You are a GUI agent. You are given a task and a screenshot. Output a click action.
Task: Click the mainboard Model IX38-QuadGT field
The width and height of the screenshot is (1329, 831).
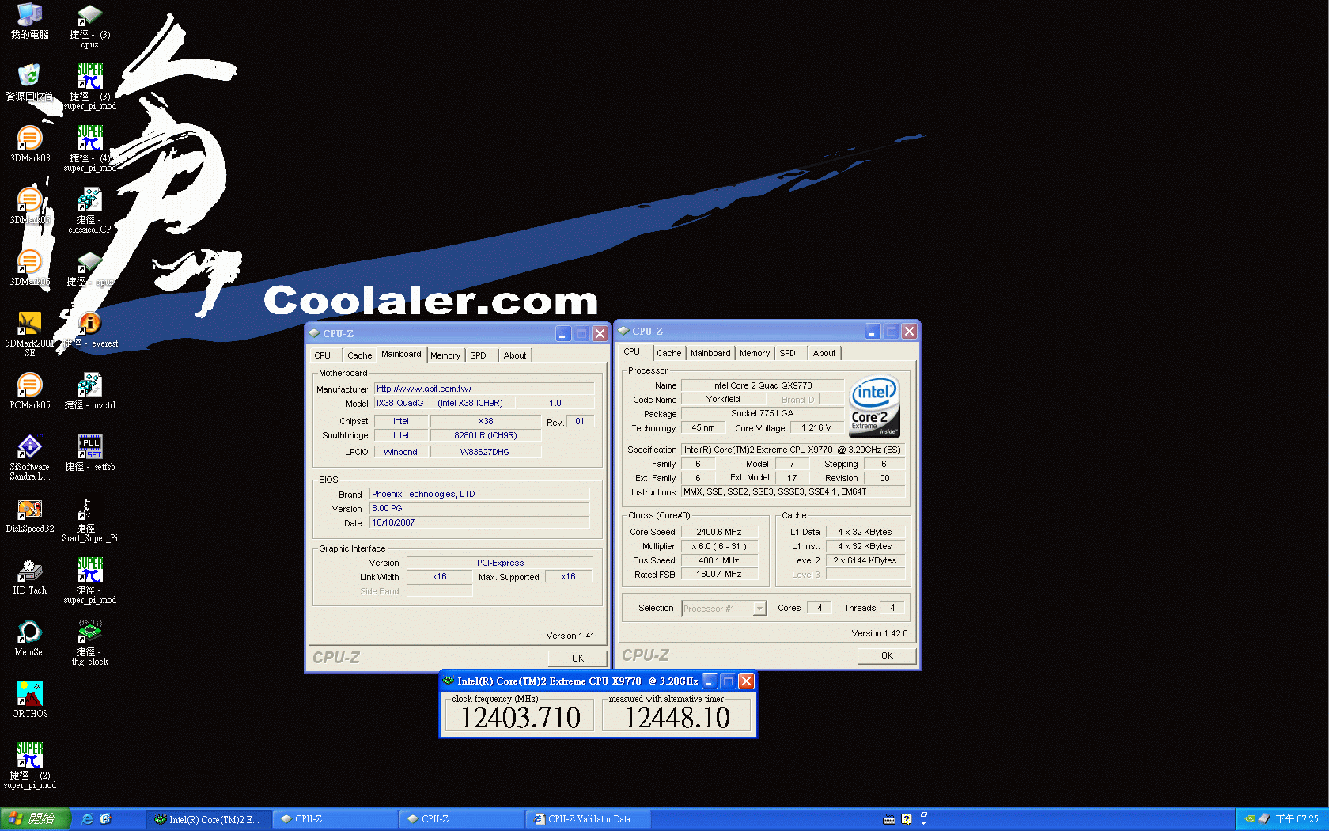443,403
